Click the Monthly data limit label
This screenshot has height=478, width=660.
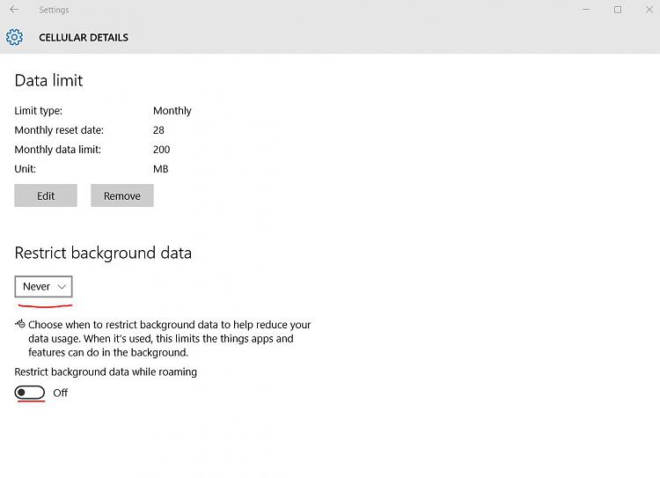tap(58, 150)
